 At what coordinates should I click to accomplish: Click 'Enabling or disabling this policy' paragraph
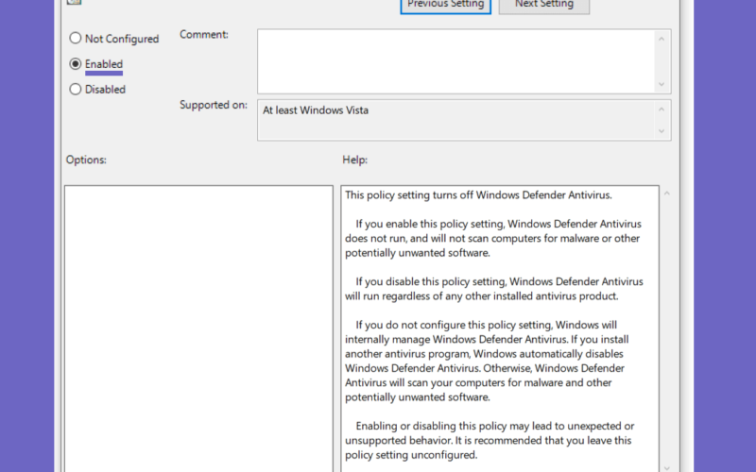pos(490,440)
